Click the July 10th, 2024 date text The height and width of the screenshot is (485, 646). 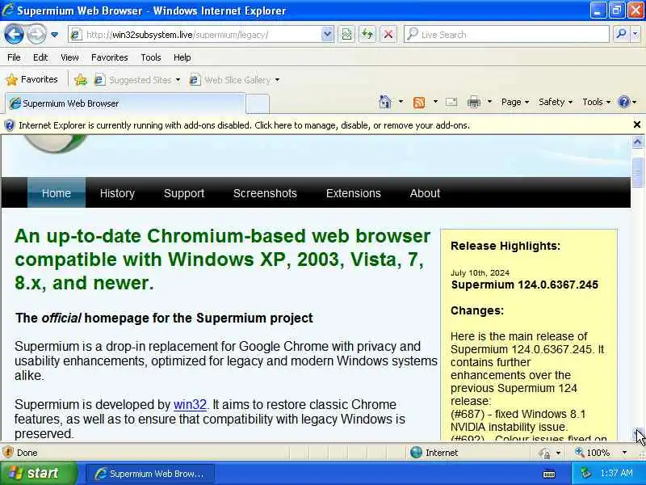tap(480, 272)
